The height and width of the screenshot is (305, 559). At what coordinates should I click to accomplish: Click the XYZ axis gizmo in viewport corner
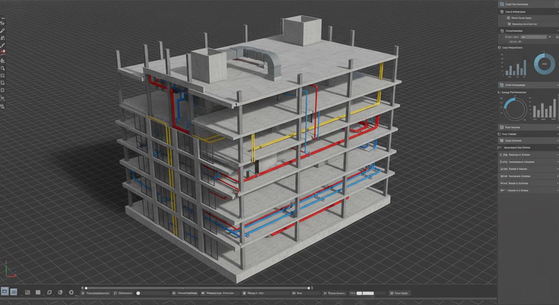pyautogui.click(x=9, y=270)
